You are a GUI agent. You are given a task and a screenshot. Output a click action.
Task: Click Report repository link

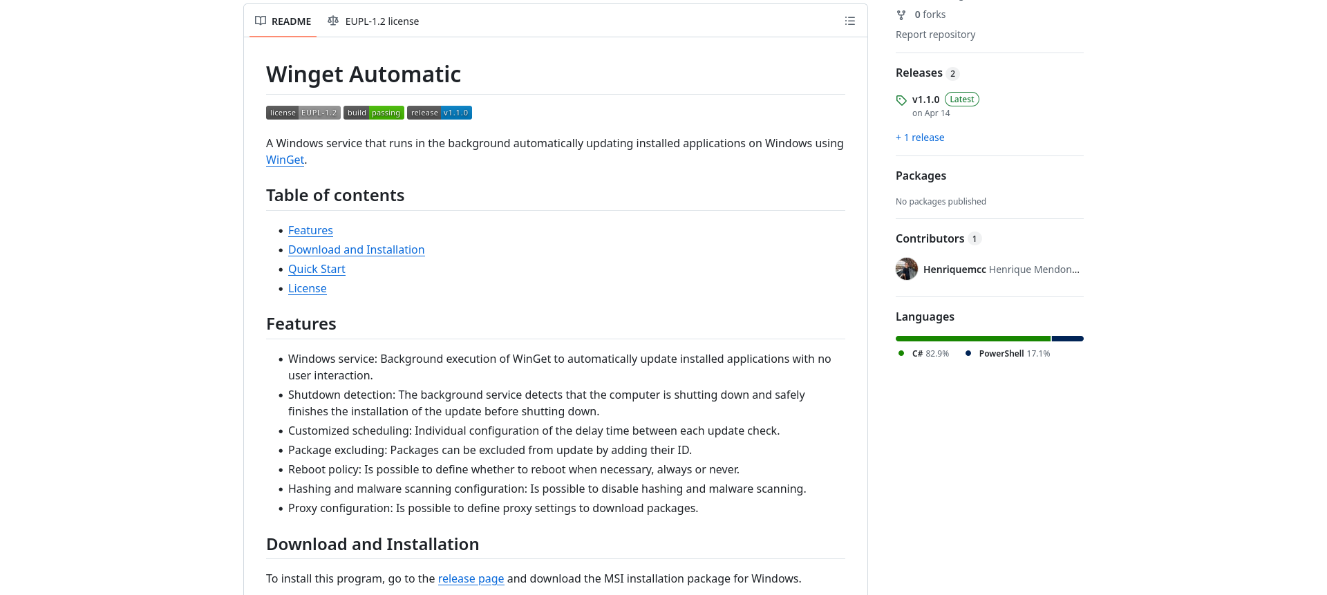(x=935, y=35)
